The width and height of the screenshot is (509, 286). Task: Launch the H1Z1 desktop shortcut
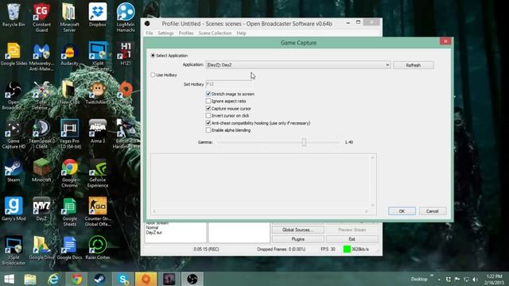pyautogui.click(x=126, y=54)
